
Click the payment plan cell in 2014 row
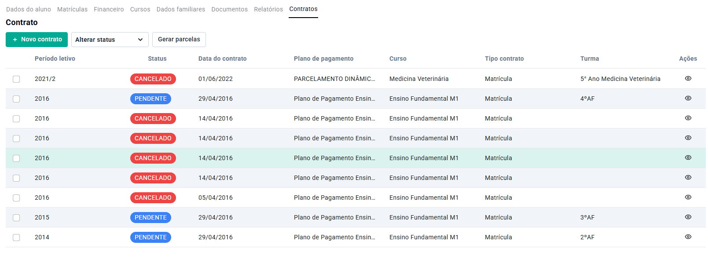334,237
